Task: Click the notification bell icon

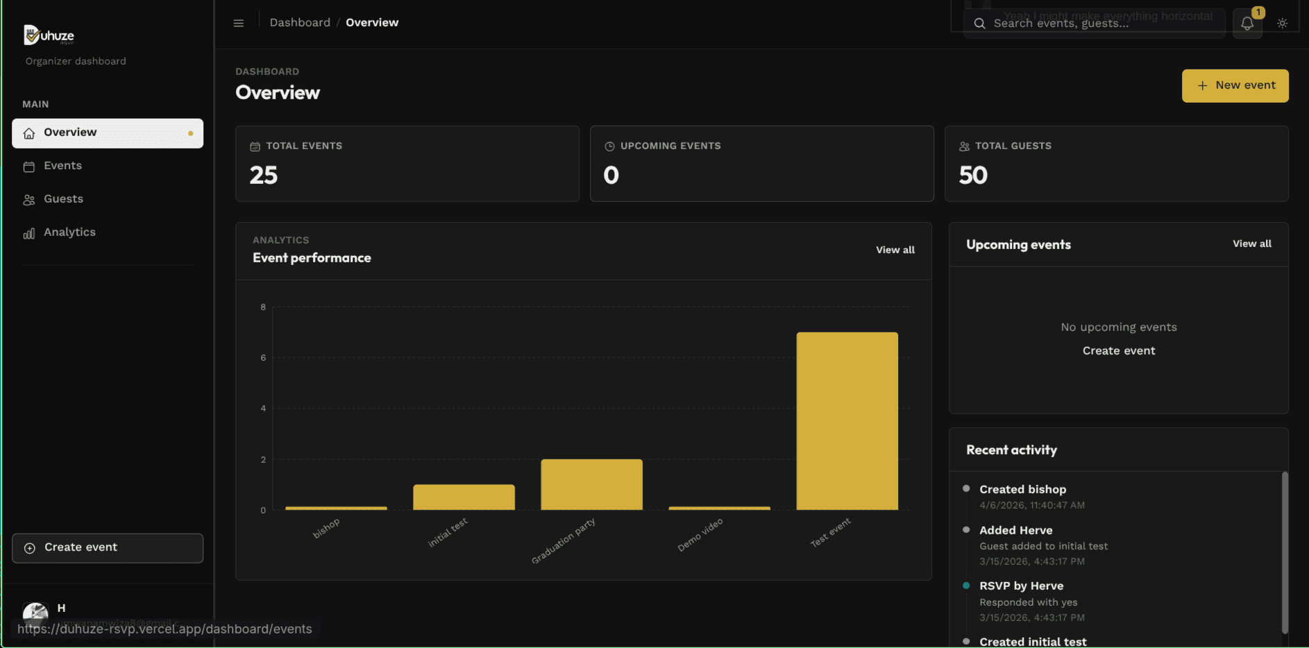Action: (x=1247, y=23)
